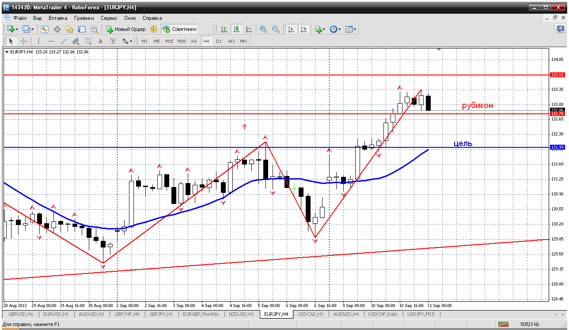Screen dimensions: 569x330
Task: Click the MetaTrader application icon in the menu bar
Action: (x=7, y=18)
